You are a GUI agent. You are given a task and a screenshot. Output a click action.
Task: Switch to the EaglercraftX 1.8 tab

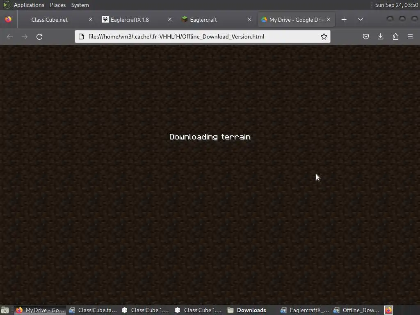coord(137,20)
